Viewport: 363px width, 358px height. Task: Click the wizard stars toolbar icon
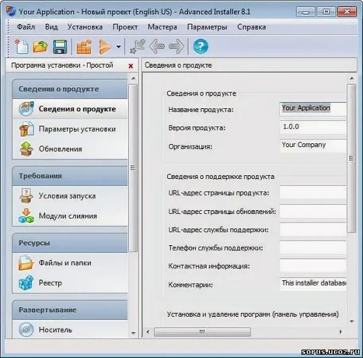click(137, 47)
